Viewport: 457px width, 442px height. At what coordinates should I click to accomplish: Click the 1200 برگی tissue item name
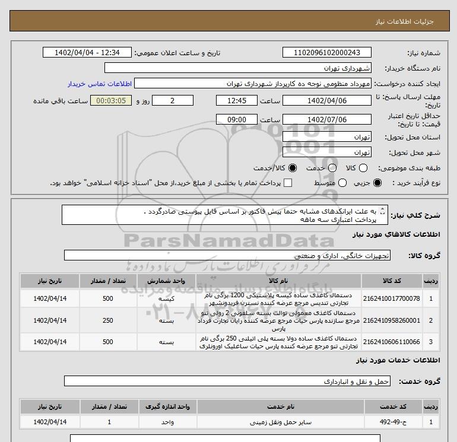(278, 299)
